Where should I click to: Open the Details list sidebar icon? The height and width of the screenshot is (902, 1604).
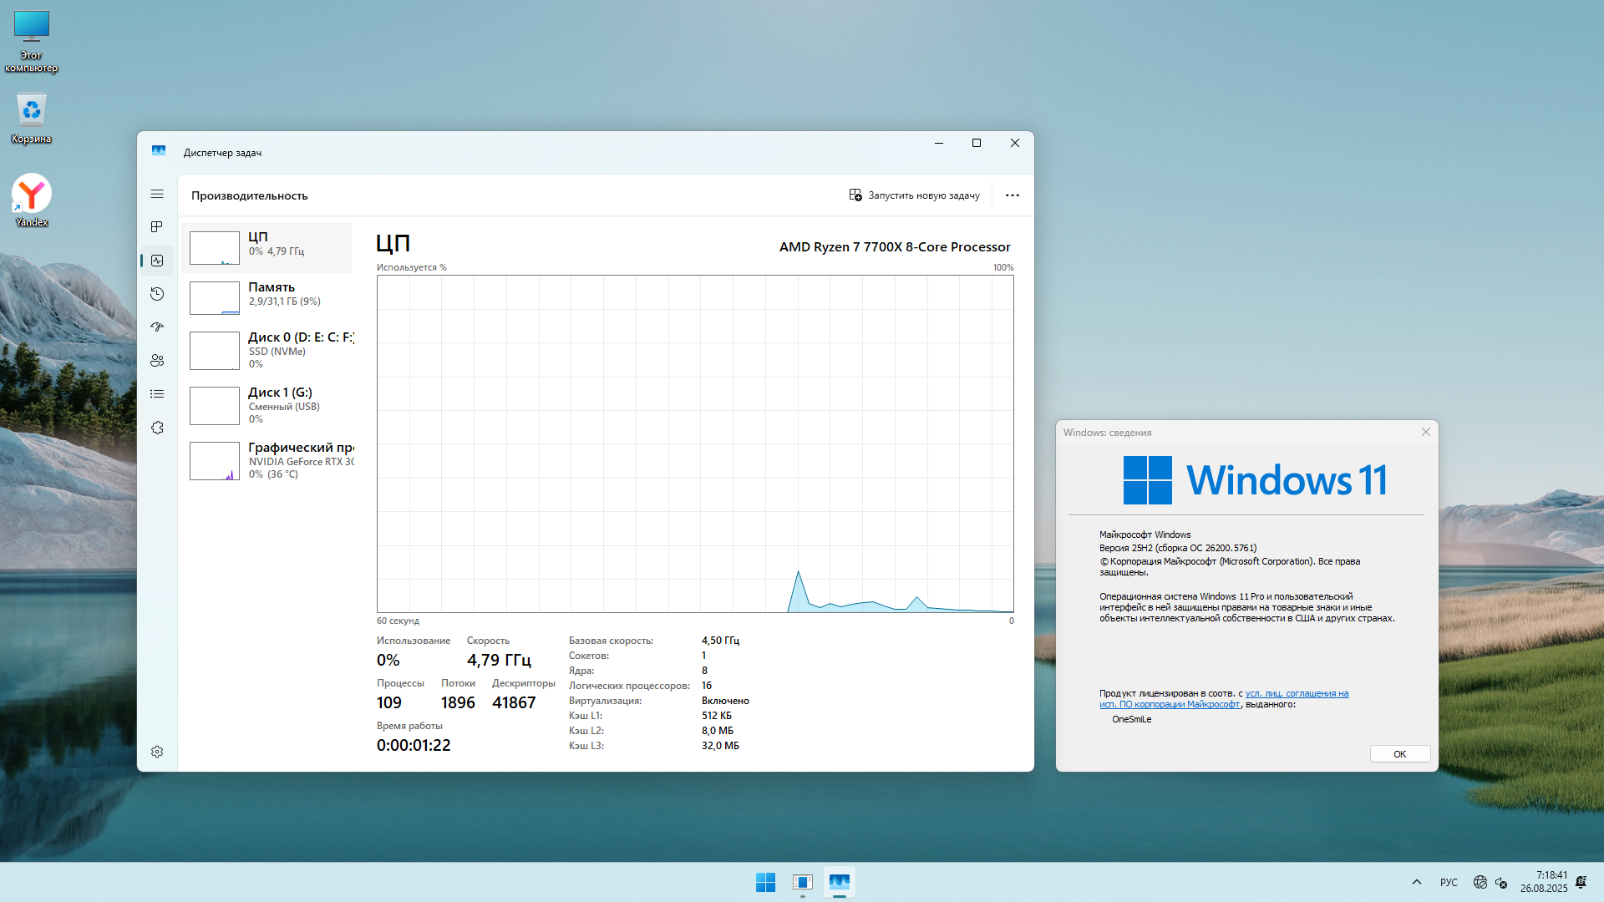[157, 394]
